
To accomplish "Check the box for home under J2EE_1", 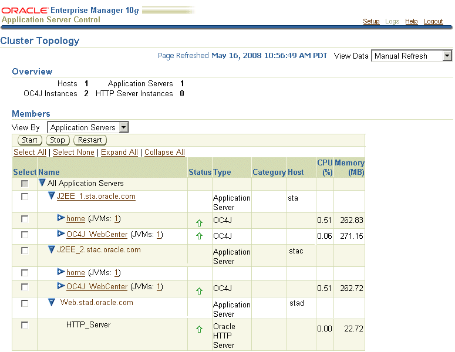I will click(25, 219).
